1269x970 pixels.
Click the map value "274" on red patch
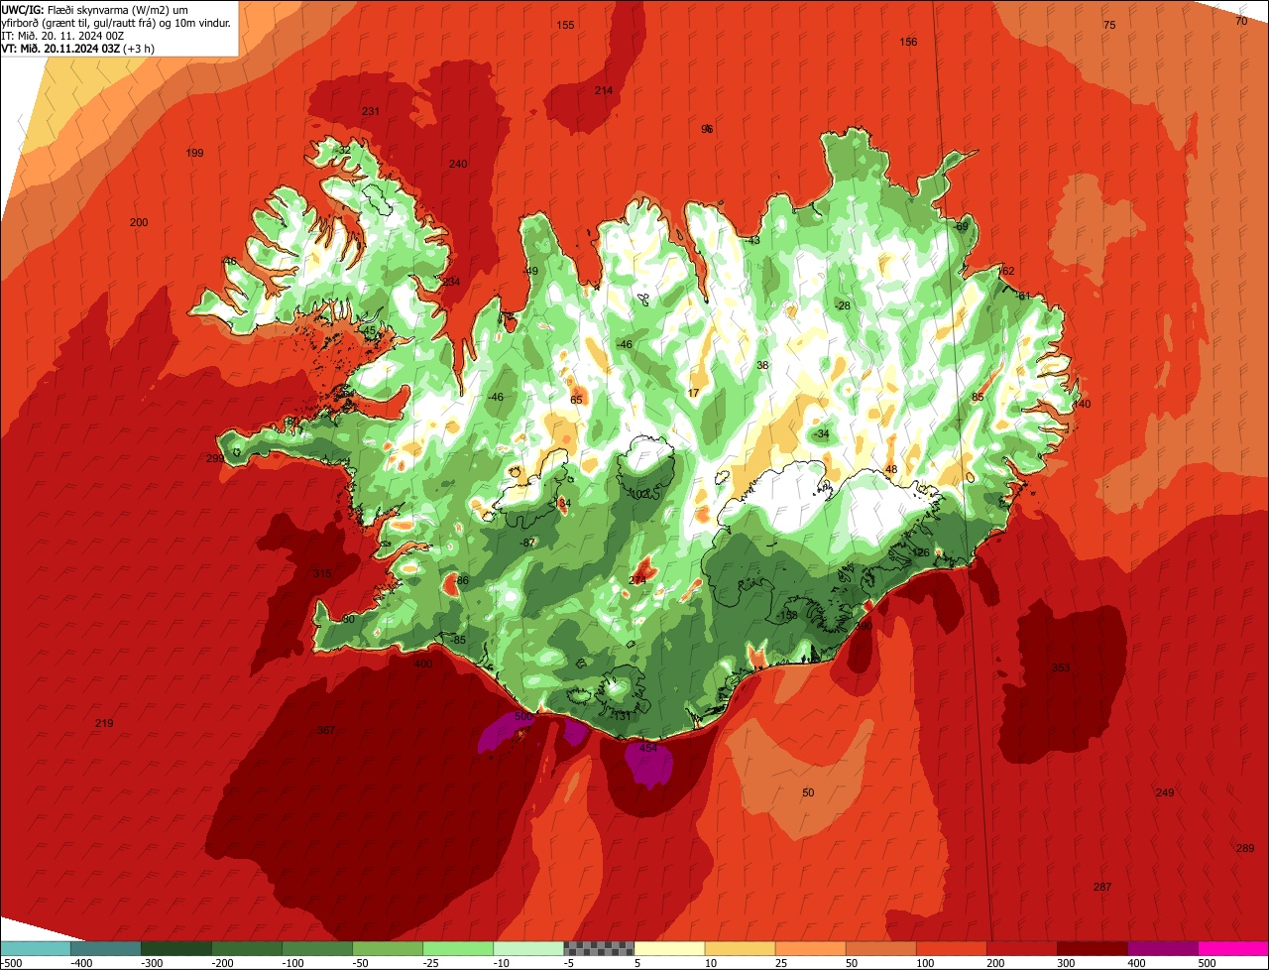[x=638, y=580]
